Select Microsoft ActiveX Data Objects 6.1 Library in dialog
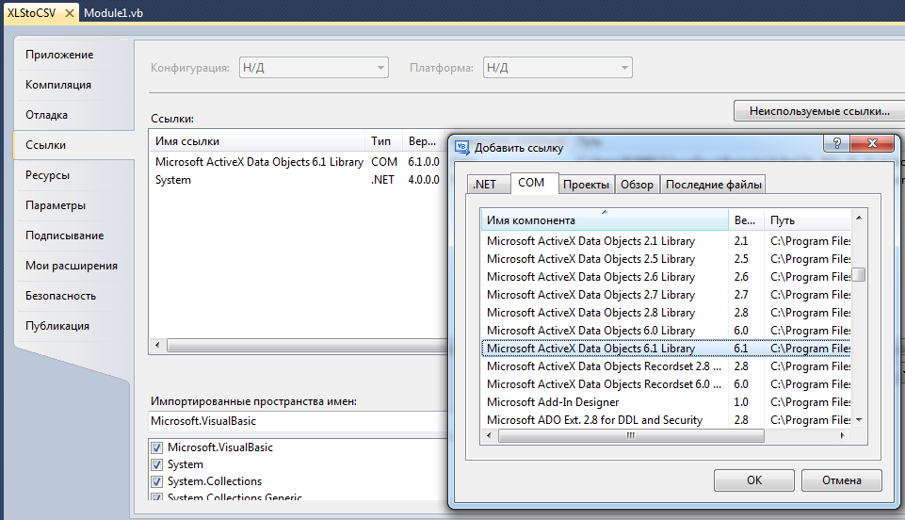 pyautogui.click(x=666, y=349)
